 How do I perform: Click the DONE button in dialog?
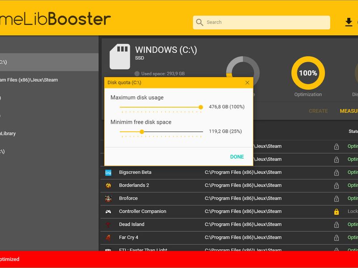pyautogui.click(x=237, y=157)
